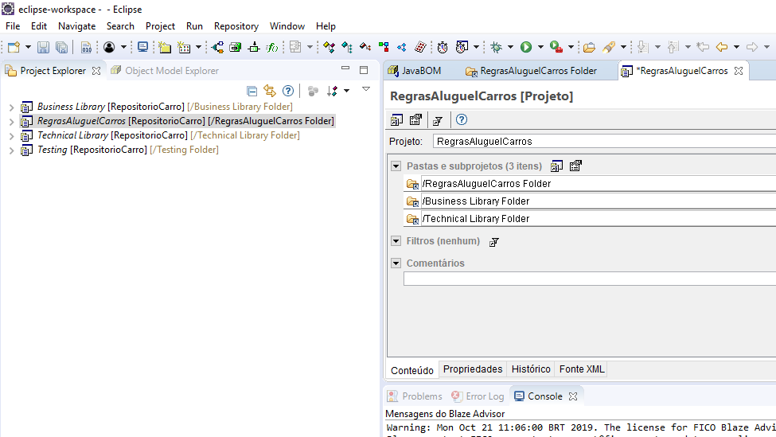776x437 pixels.
Task: Open the New wizard dropdown arrow
Action: point(28,47)
